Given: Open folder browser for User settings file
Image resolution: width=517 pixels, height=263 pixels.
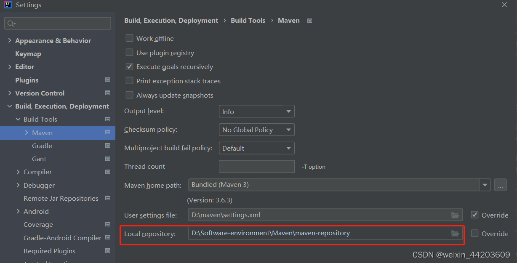Looking at the screenshot, I should (455, 215).
